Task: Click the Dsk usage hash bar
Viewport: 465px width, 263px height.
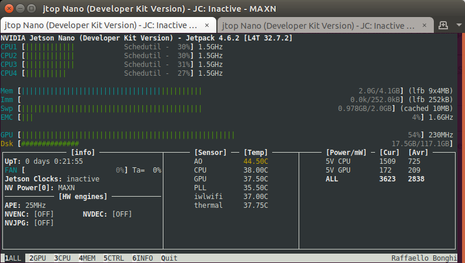Action: [50, 144]
